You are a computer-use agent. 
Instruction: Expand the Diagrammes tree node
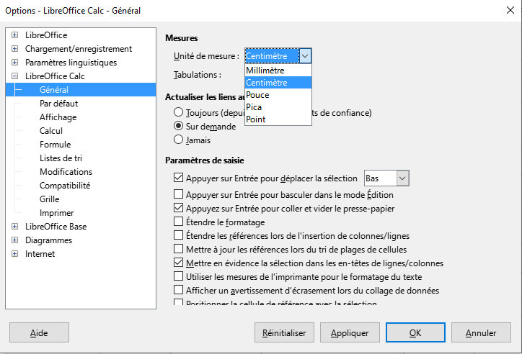click(x=14, y=240)
